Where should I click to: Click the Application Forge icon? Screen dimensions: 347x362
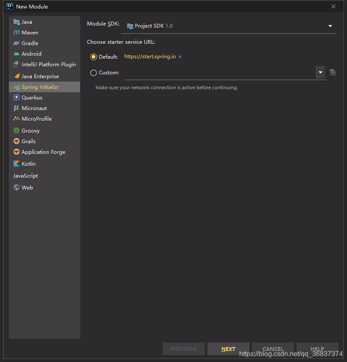[x=17, y=152]
